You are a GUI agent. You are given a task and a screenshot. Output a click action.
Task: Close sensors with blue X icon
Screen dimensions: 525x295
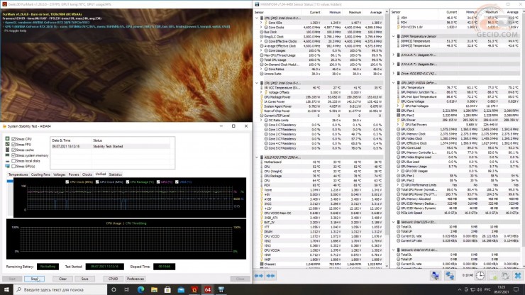coord(518,276)
